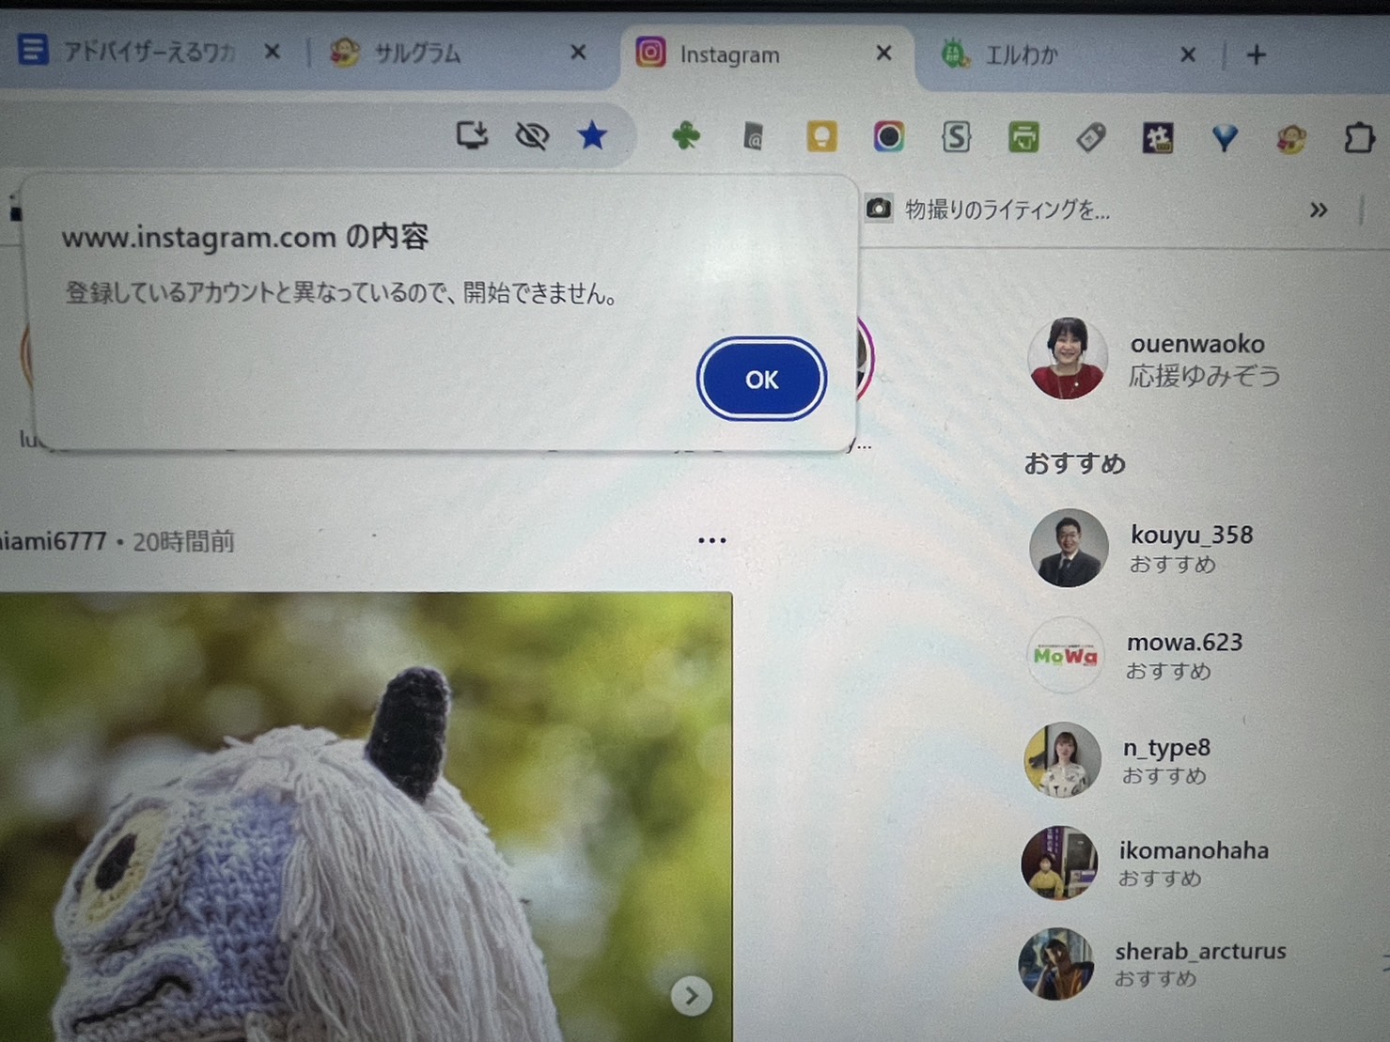Go to next photo in post carousel
1390x1042 pixels.
[691, 995]
